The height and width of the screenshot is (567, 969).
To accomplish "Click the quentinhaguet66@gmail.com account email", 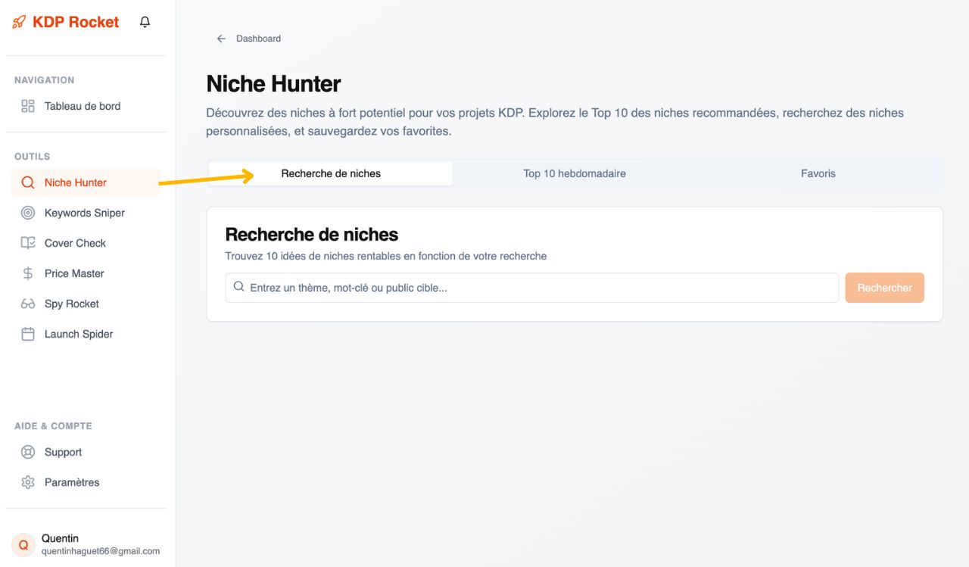I will (x=101, y=551).
